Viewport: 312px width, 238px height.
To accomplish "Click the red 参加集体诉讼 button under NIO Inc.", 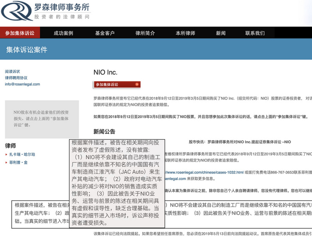I will (x=117, y=85).
